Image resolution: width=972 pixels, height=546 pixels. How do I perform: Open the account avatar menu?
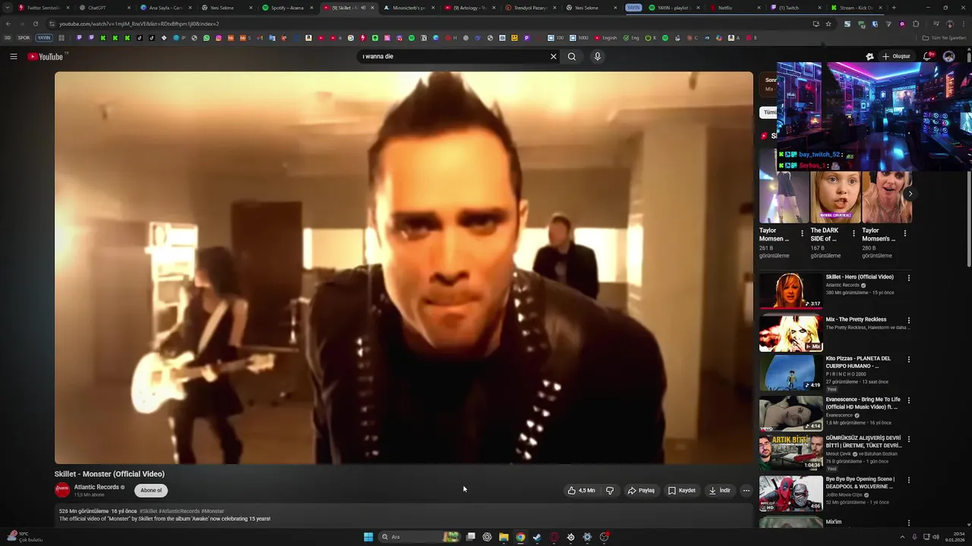[949, 56]
